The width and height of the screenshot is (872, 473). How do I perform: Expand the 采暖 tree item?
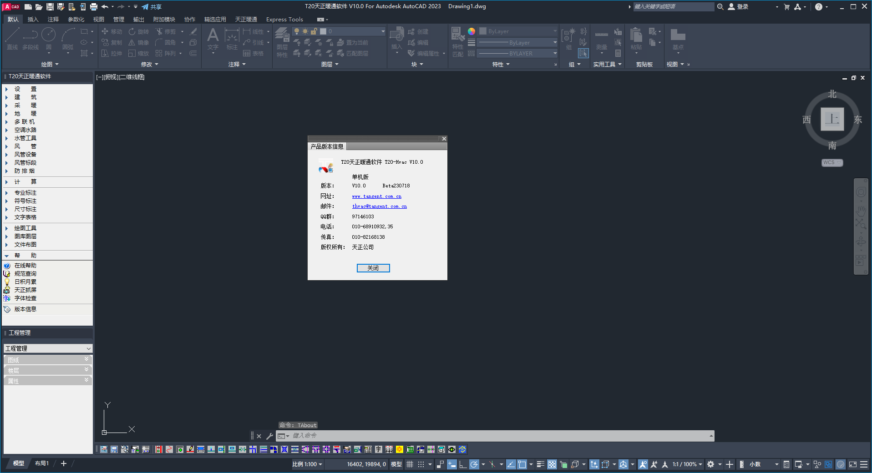[x=6, y=106]
